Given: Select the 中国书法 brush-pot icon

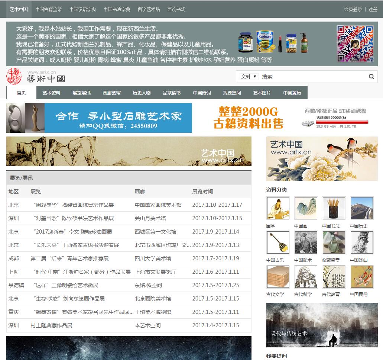Looking at the screenshot, I should click(x=334, y=208).
